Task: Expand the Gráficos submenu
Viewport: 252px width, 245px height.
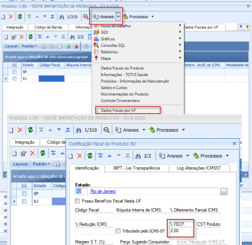Action: 180,38
